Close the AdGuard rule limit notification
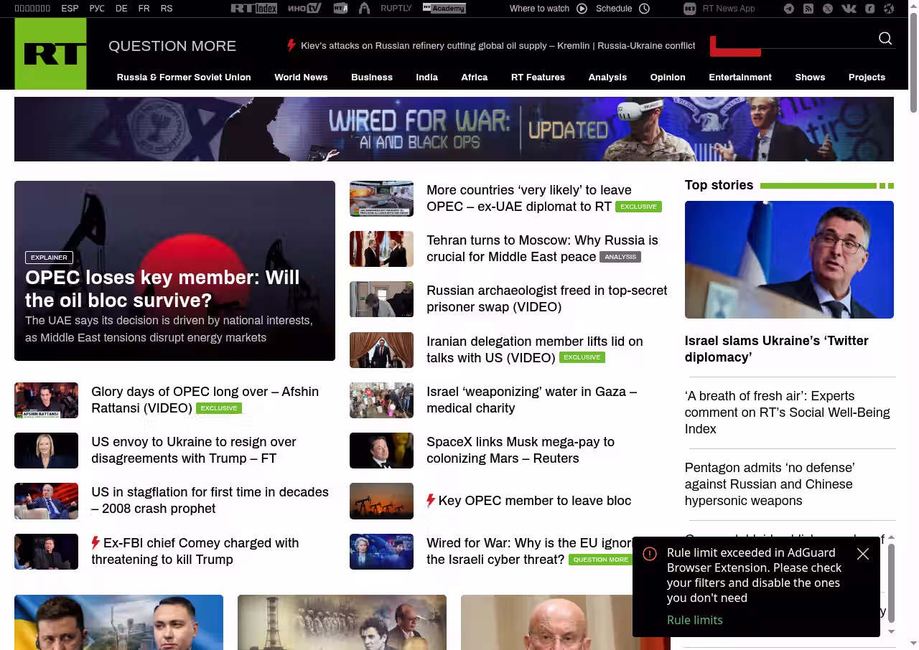This screenshot has height=650, width=919. click(x=863, y=554)
